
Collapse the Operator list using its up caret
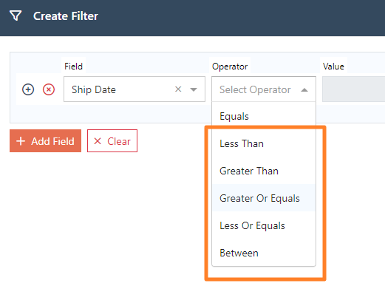tap(304, 90)
